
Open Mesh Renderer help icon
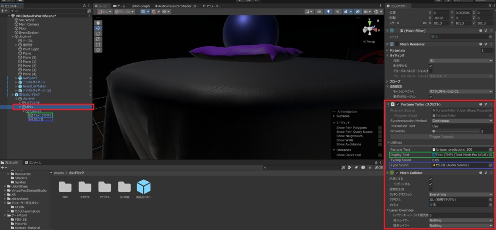pyautogui.click(x=480, y=44)
